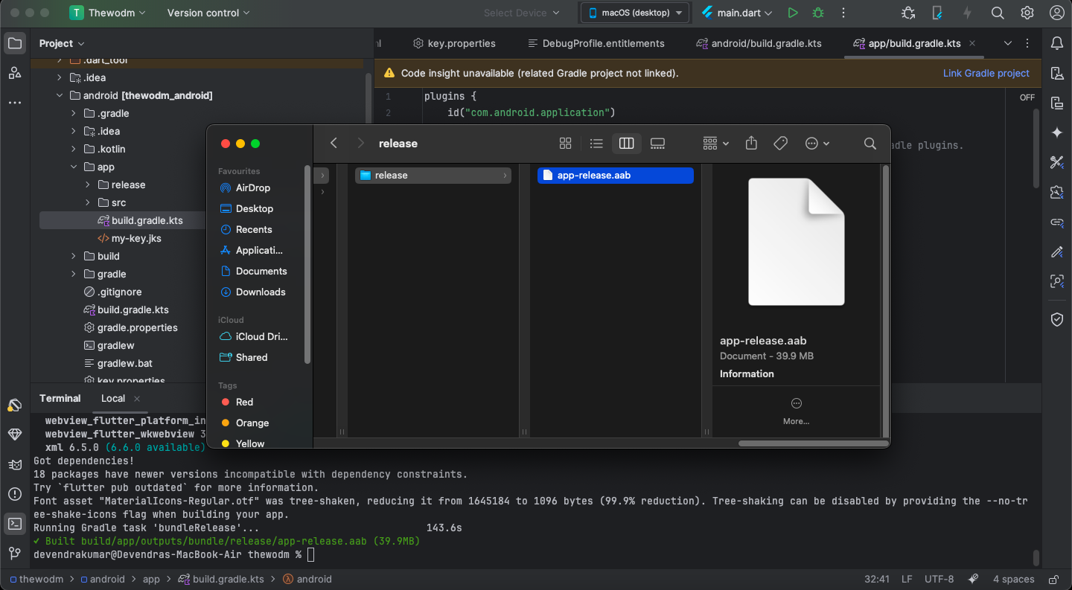The width and height of the screenshot is (1072, 590).
Task: Open Finder action ellipsis dropdown
Action: click(817, 144)
